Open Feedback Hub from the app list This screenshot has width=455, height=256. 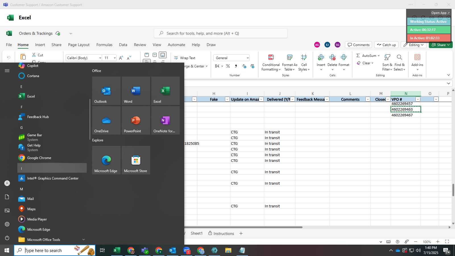tap(52, 117)
